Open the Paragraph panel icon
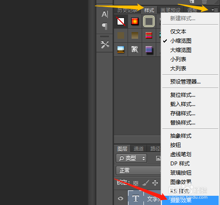Image resolution: width=220 pixels, height=205 pixels. (x=105, y=26)
